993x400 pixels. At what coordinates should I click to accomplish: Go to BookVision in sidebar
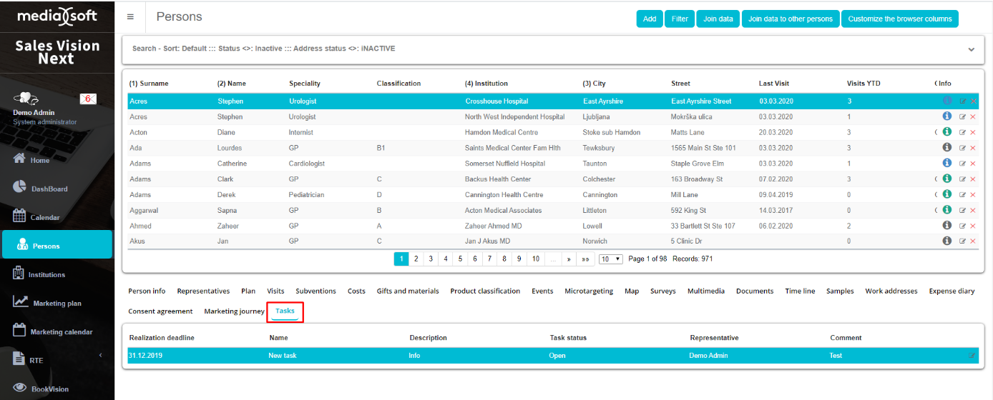tap(50, 389)
